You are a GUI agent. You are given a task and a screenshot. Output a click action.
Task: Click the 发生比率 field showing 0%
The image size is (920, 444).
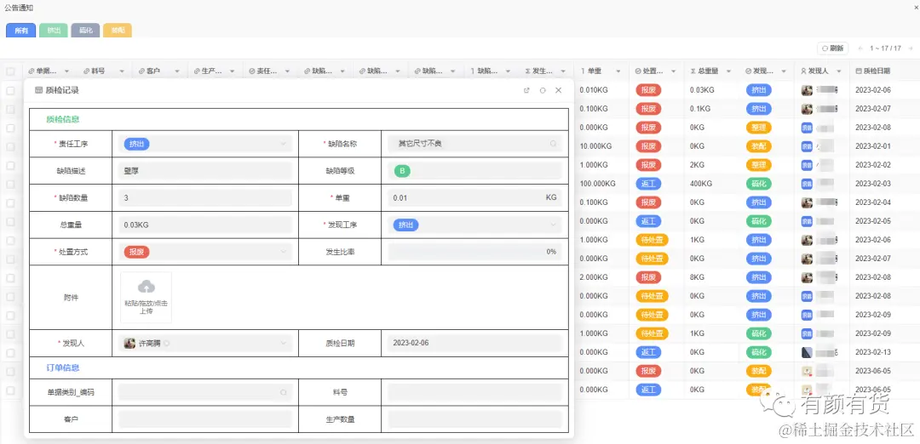tap(474, 252)
